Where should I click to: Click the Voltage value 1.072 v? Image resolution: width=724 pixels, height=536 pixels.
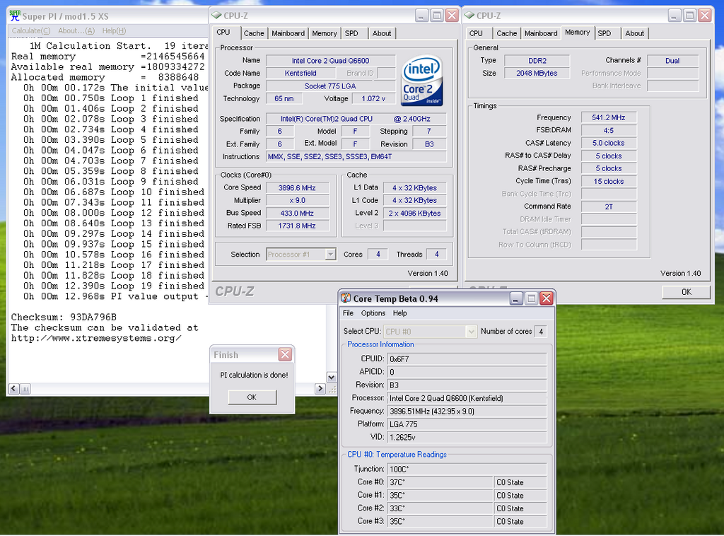coord(373,98)
